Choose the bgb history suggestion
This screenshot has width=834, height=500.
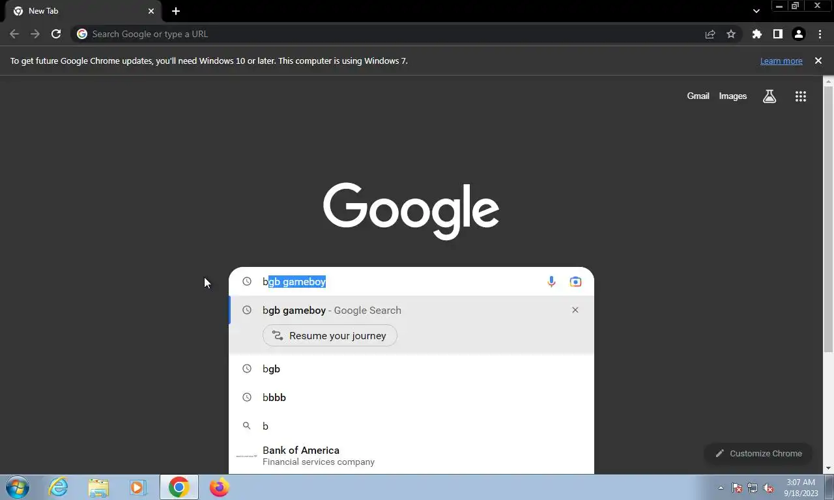pos(411,368)
